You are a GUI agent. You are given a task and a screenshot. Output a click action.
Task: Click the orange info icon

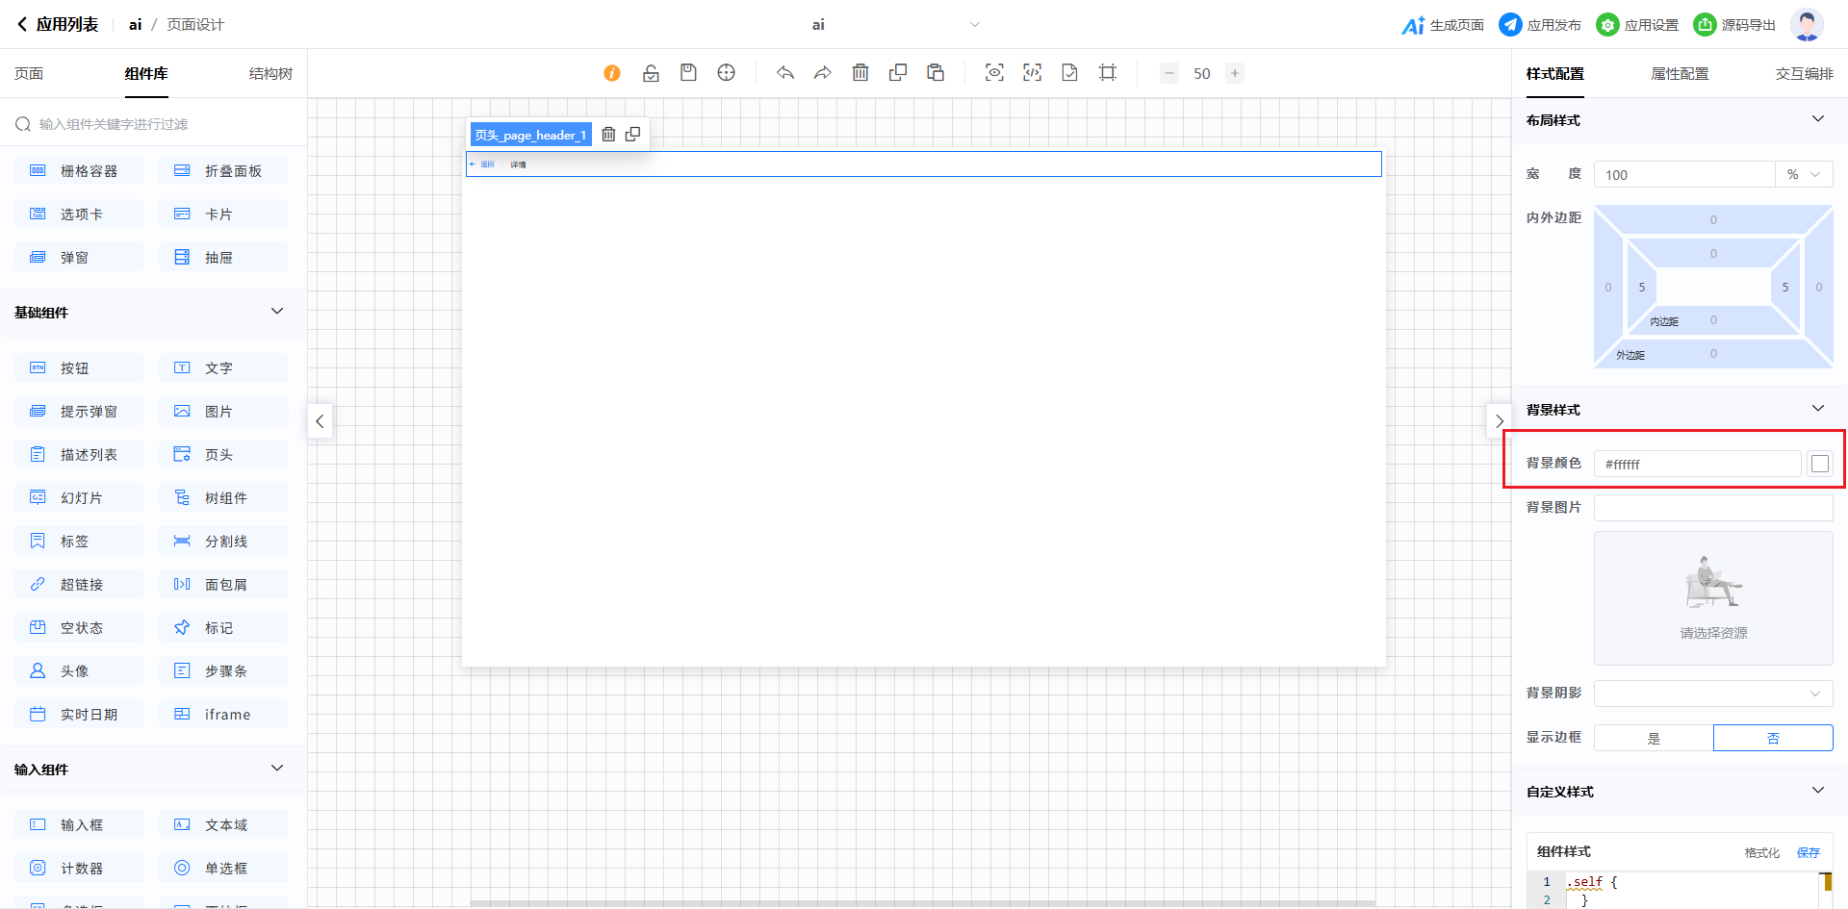[612, 73]
